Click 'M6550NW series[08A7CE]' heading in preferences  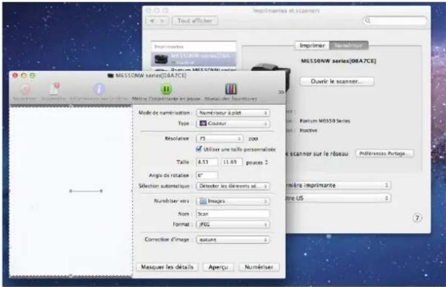pos(338,61)
